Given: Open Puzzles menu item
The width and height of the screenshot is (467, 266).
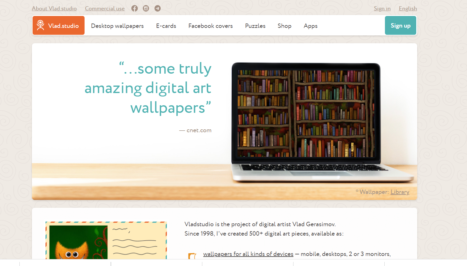Looking at the screenshot, I should (255, 26).
